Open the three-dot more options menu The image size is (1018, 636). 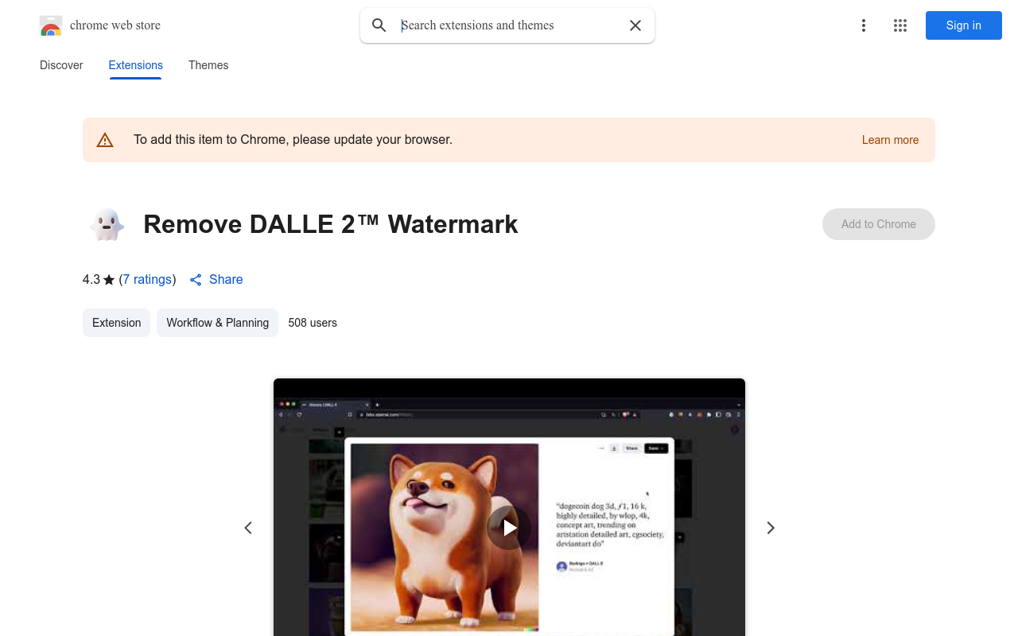click(863, 25)
